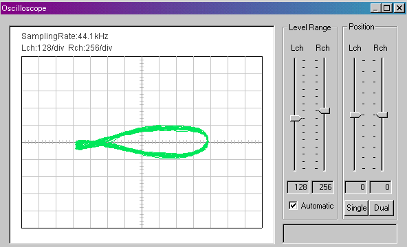
Task: Click the Single button
Action: [356, 208]
